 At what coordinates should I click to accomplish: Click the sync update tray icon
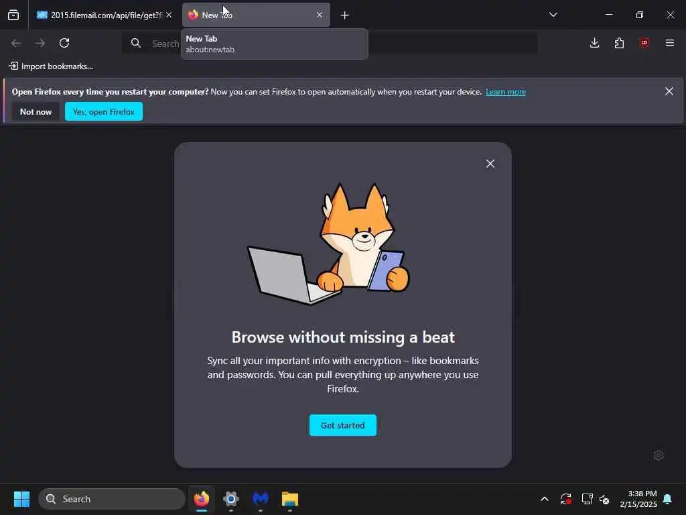pyautogui.click(x=565, y=499)
